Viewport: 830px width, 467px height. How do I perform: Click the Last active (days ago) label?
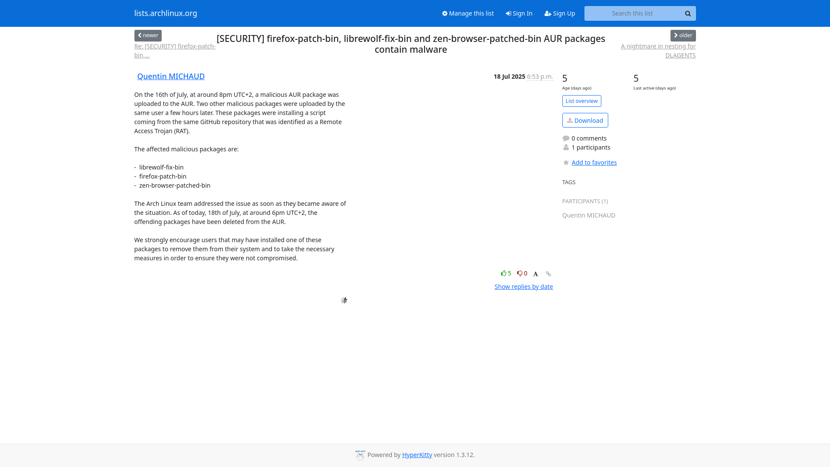pyautogui.click(x=654, y=88)
